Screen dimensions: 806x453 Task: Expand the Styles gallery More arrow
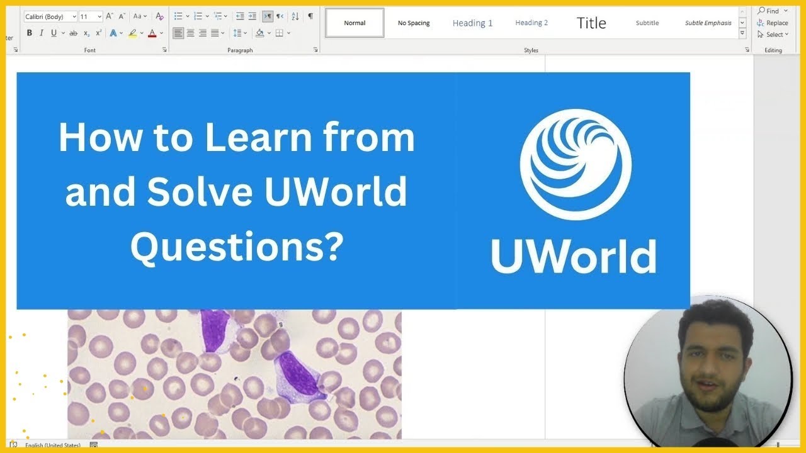[x=742, y=33]
